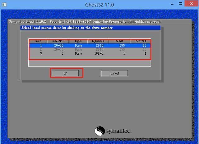199x144 pixels.
Task: Minimize the Ghost32 11.0 window
Action: (172, 4)
